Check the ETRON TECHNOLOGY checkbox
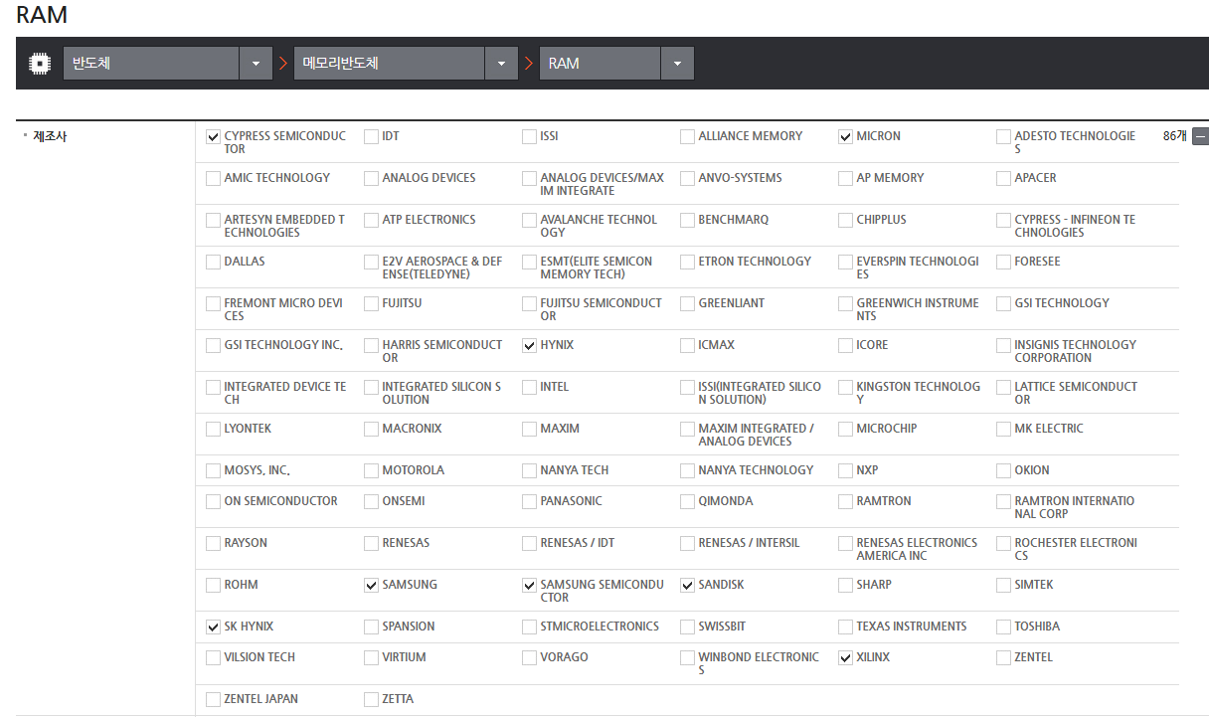Image resolution: width=1209 pixels, height=717 pixels. (687, 262)
